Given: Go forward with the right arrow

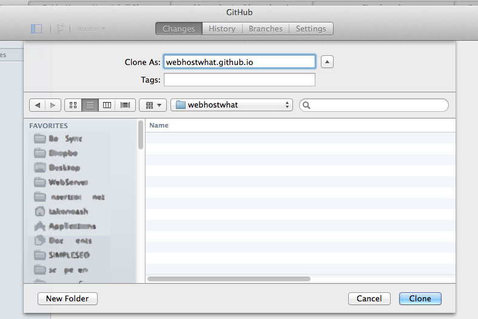Looking at the screenshot, I should tap(53, 105).
